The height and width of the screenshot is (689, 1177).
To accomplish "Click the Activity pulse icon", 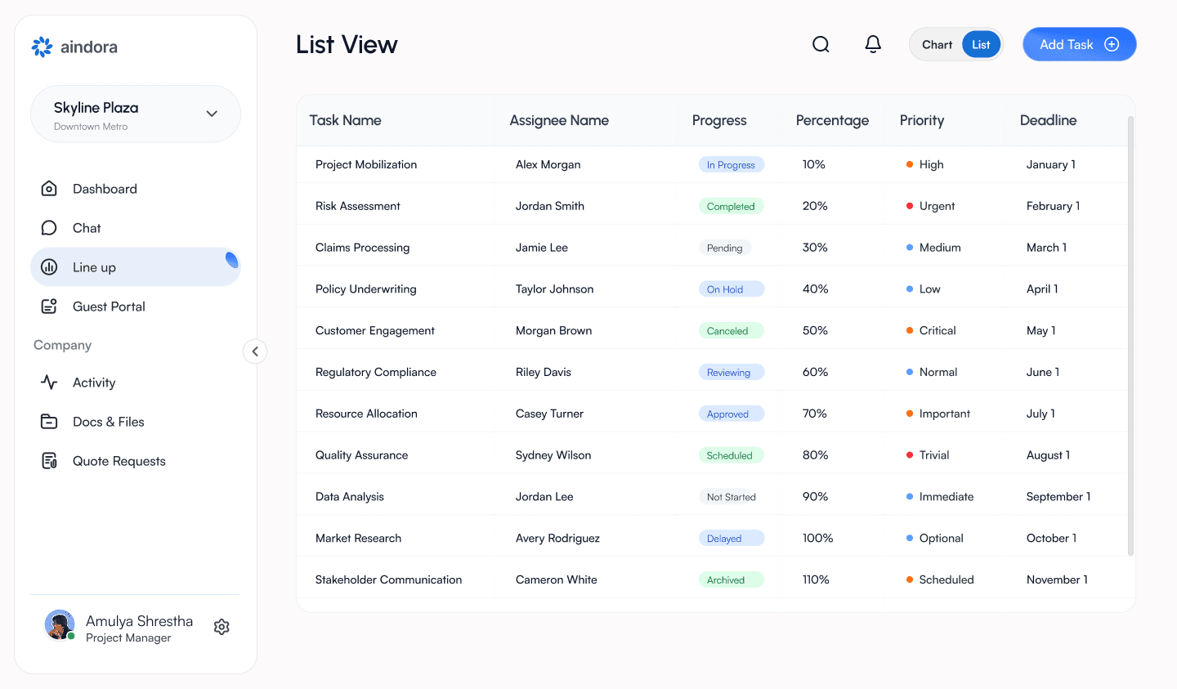I will [x=49, y=383].
